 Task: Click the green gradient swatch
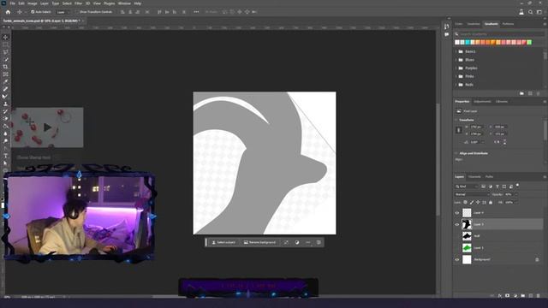529,42
